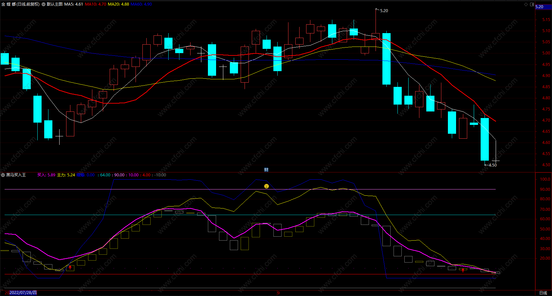Viewport: 552px width, 296px height.
Task: Click the month 9 marker on time axis
Action: point(278,293)
